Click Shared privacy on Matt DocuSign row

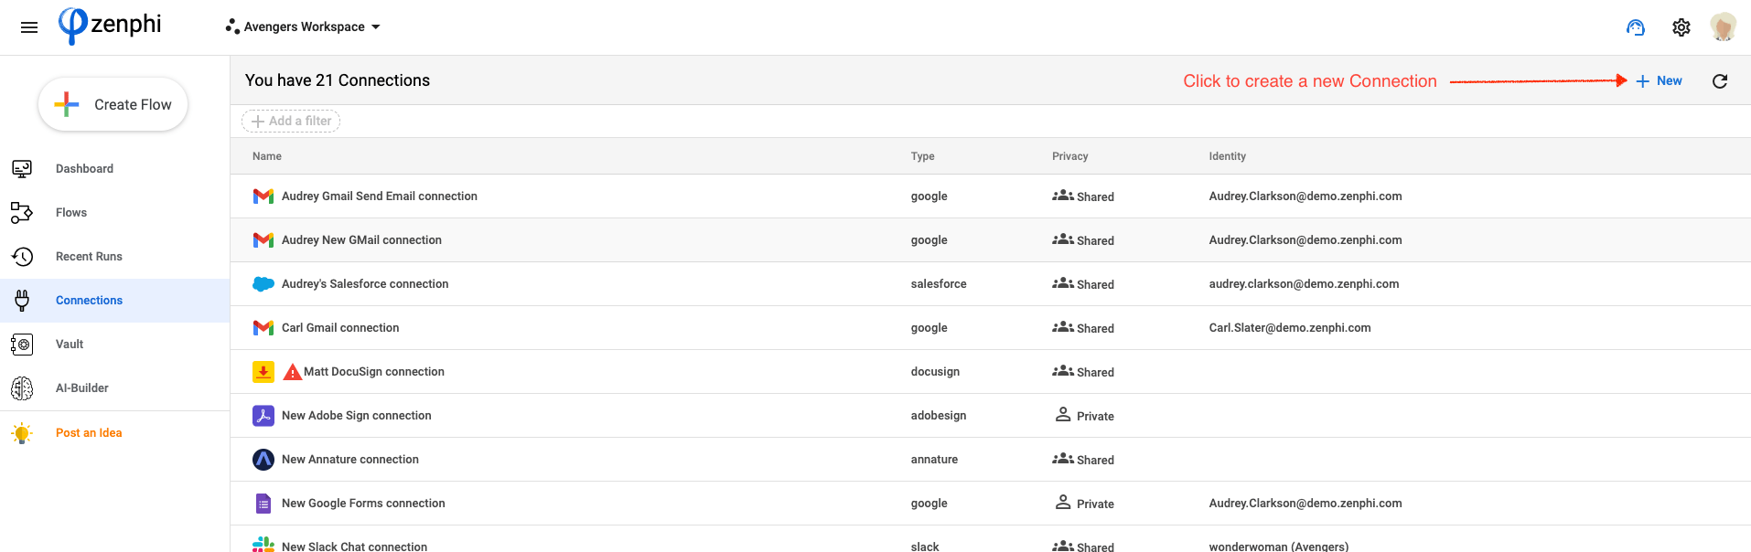(1083, 372)
